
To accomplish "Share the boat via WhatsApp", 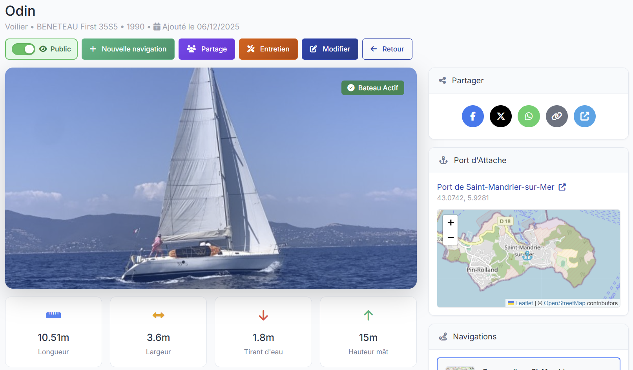I will click(x=529, y=116).
